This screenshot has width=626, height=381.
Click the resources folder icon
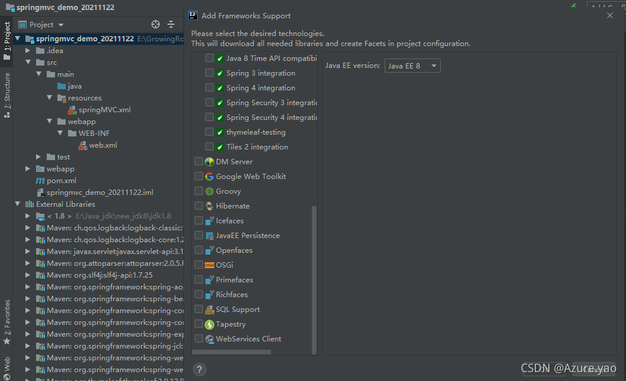pyautogui.click(x=62, y=98)
